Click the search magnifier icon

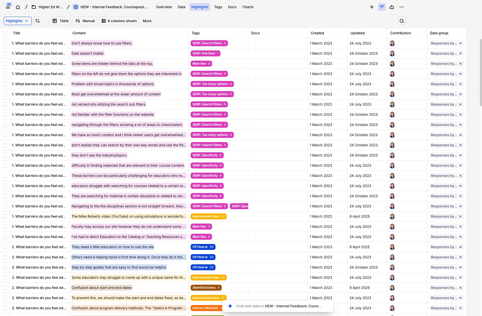point(402,21)
